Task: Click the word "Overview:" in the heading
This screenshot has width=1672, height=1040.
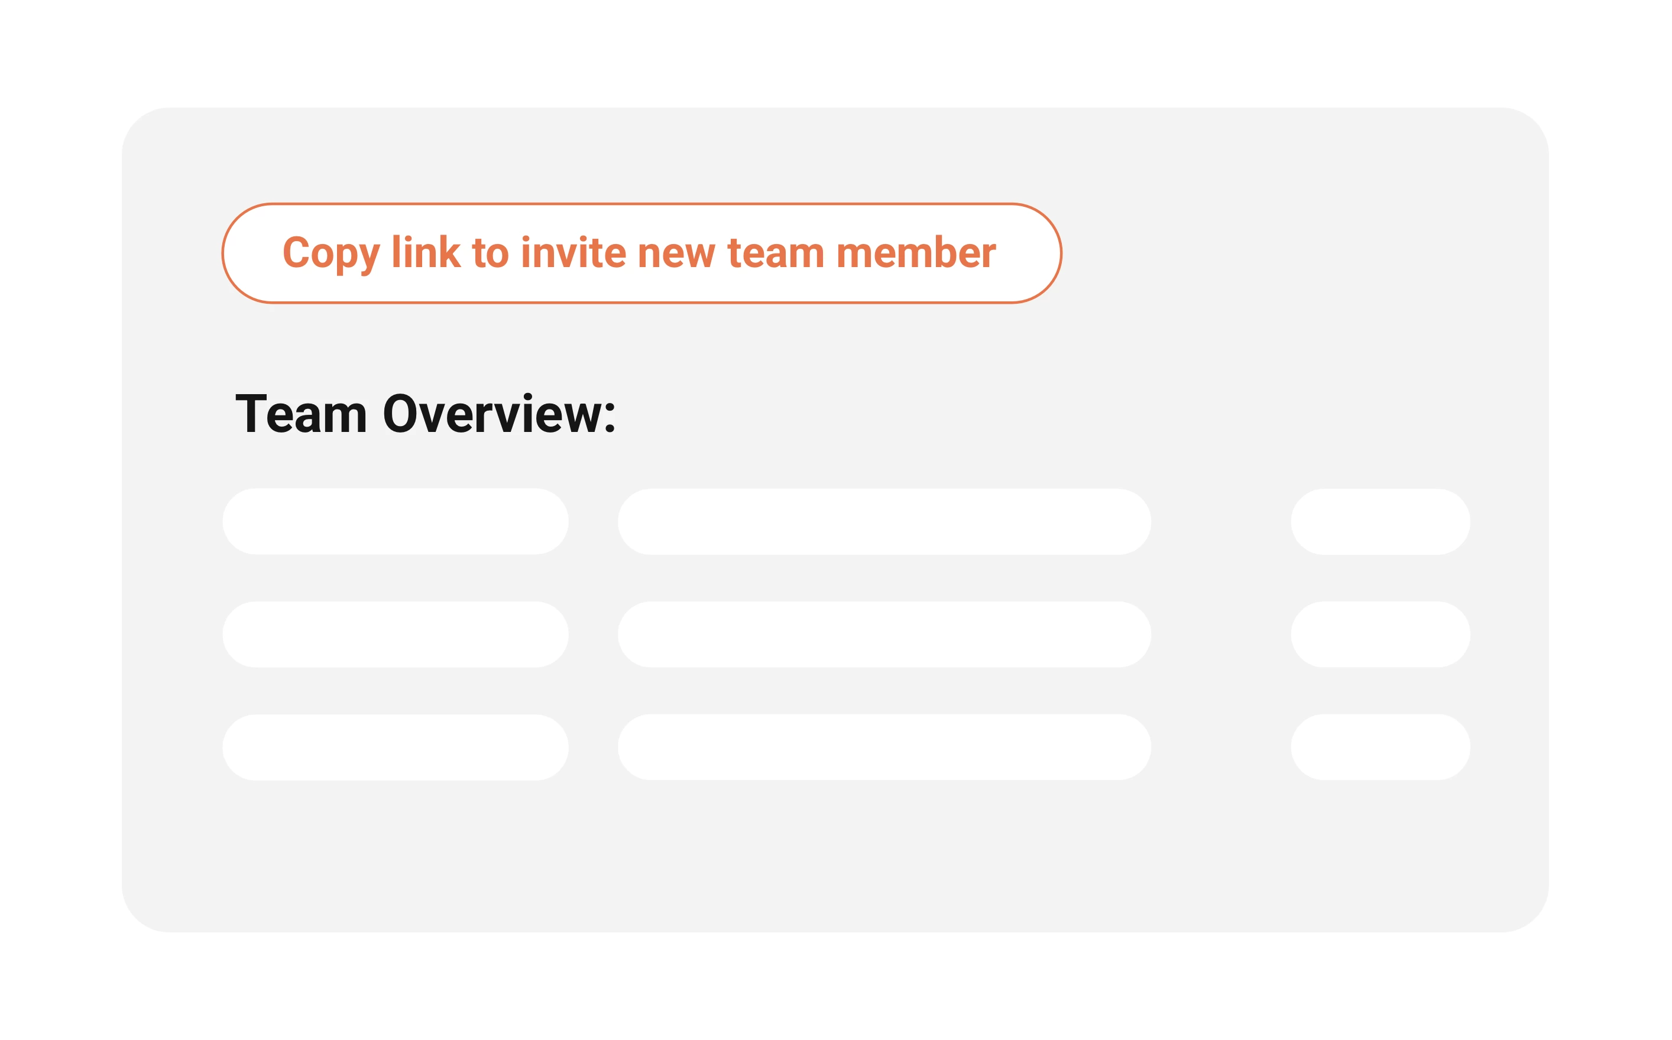Action: click(499, 414)
